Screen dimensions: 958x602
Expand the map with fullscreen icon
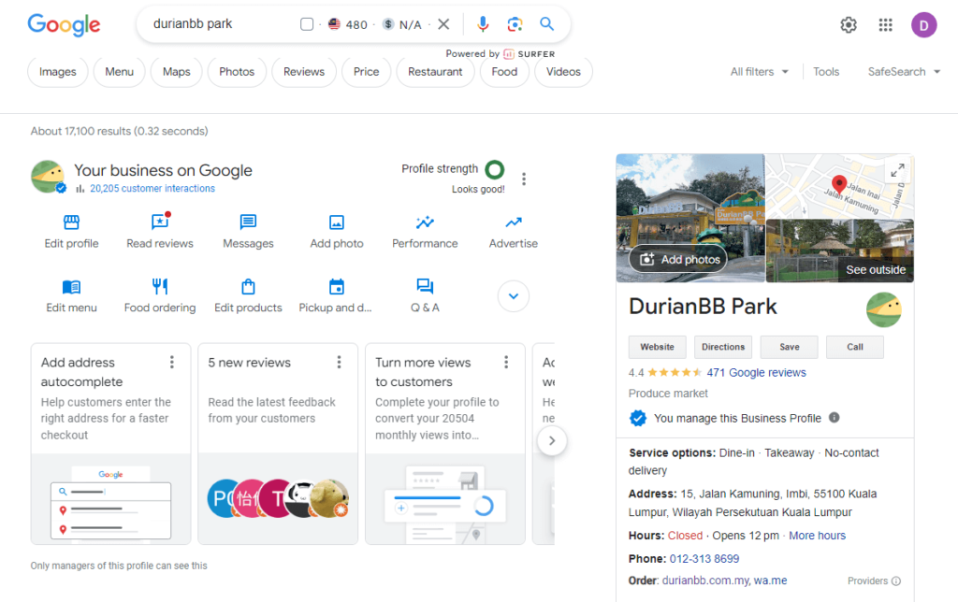897,170
